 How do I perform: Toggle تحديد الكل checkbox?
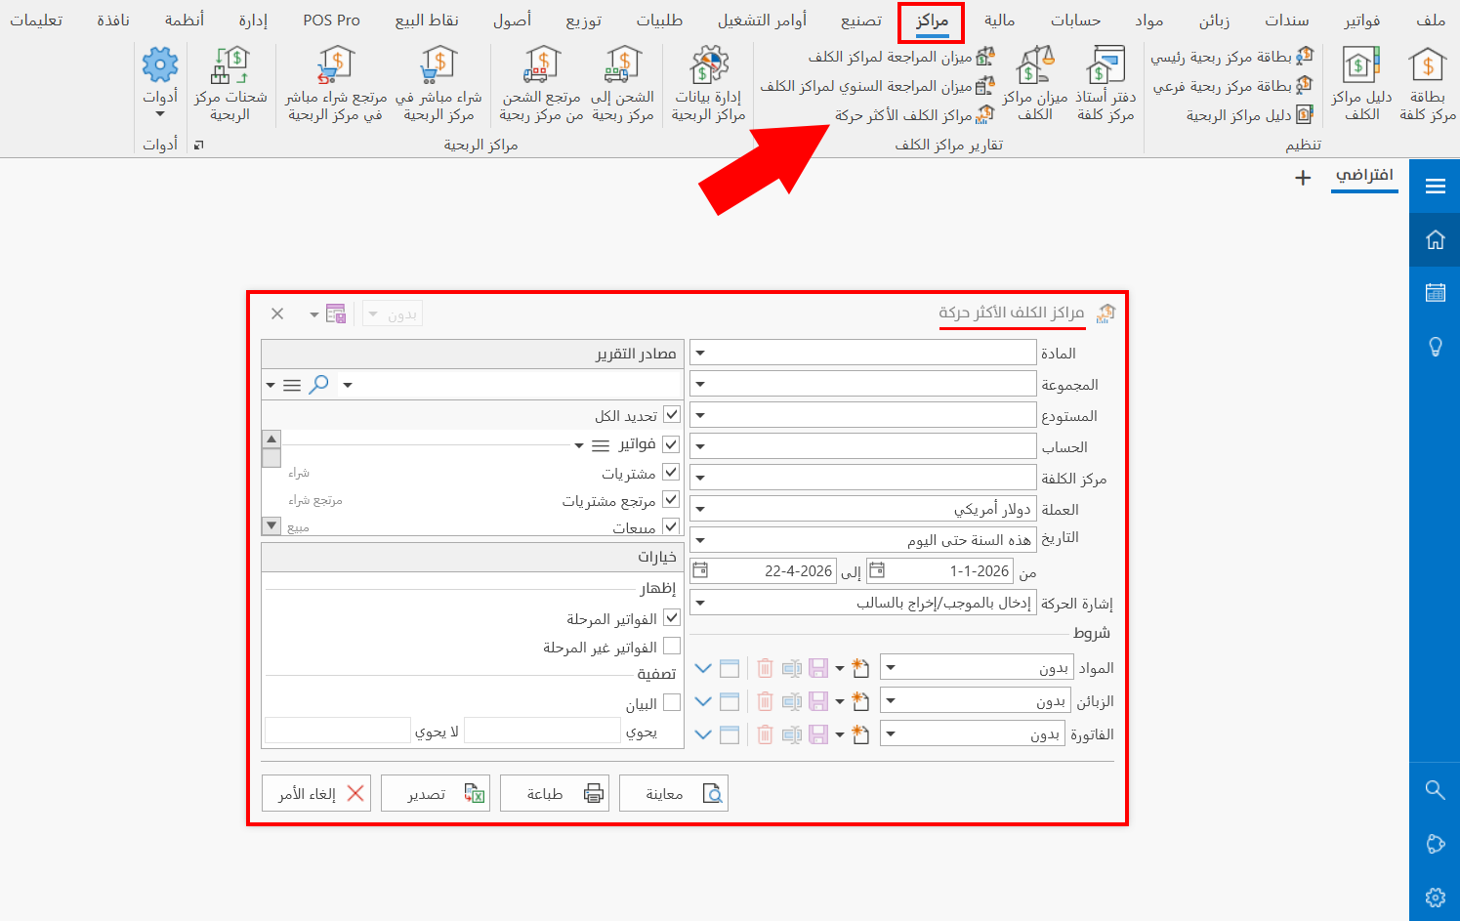pyautogui.click(x=671, y=414)
